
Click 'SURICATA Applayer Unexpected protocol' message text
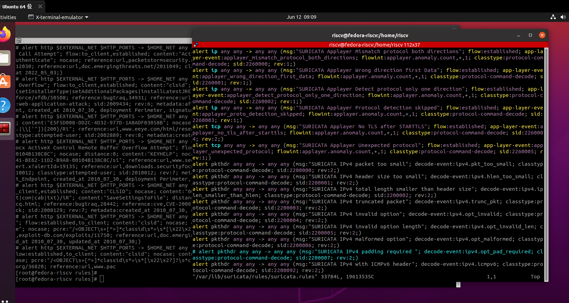click(360, 145)
